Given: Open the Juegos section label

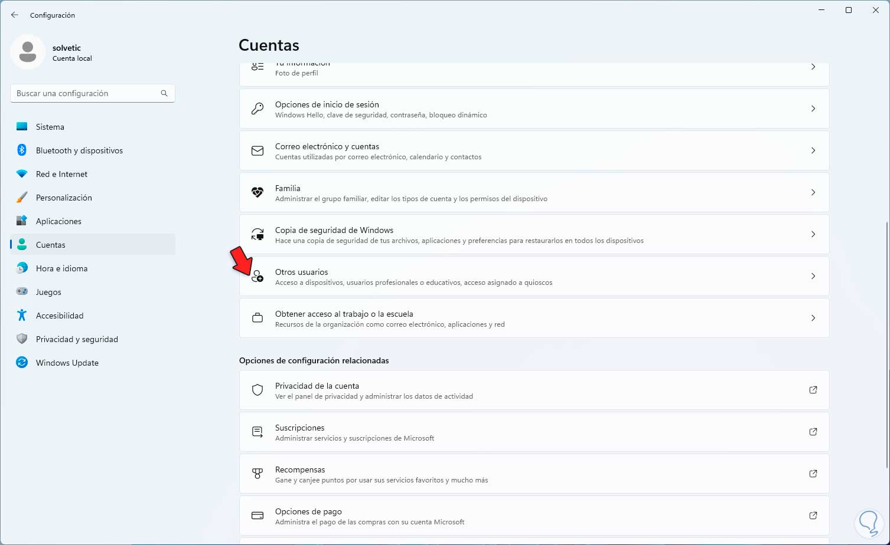Looking at the screenshot, I should click(x=48, y=292).
